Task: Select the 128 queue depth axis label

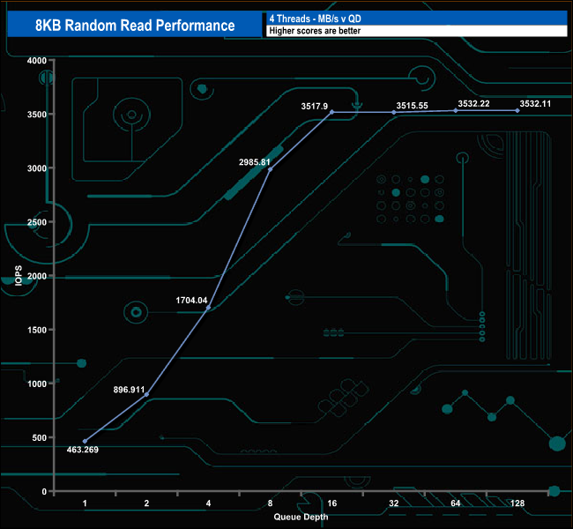Action: pos(517,505)
